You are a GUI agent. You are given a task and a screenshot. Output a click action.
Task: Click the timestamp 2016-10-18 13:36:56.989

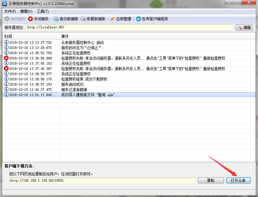click(30, 58)
